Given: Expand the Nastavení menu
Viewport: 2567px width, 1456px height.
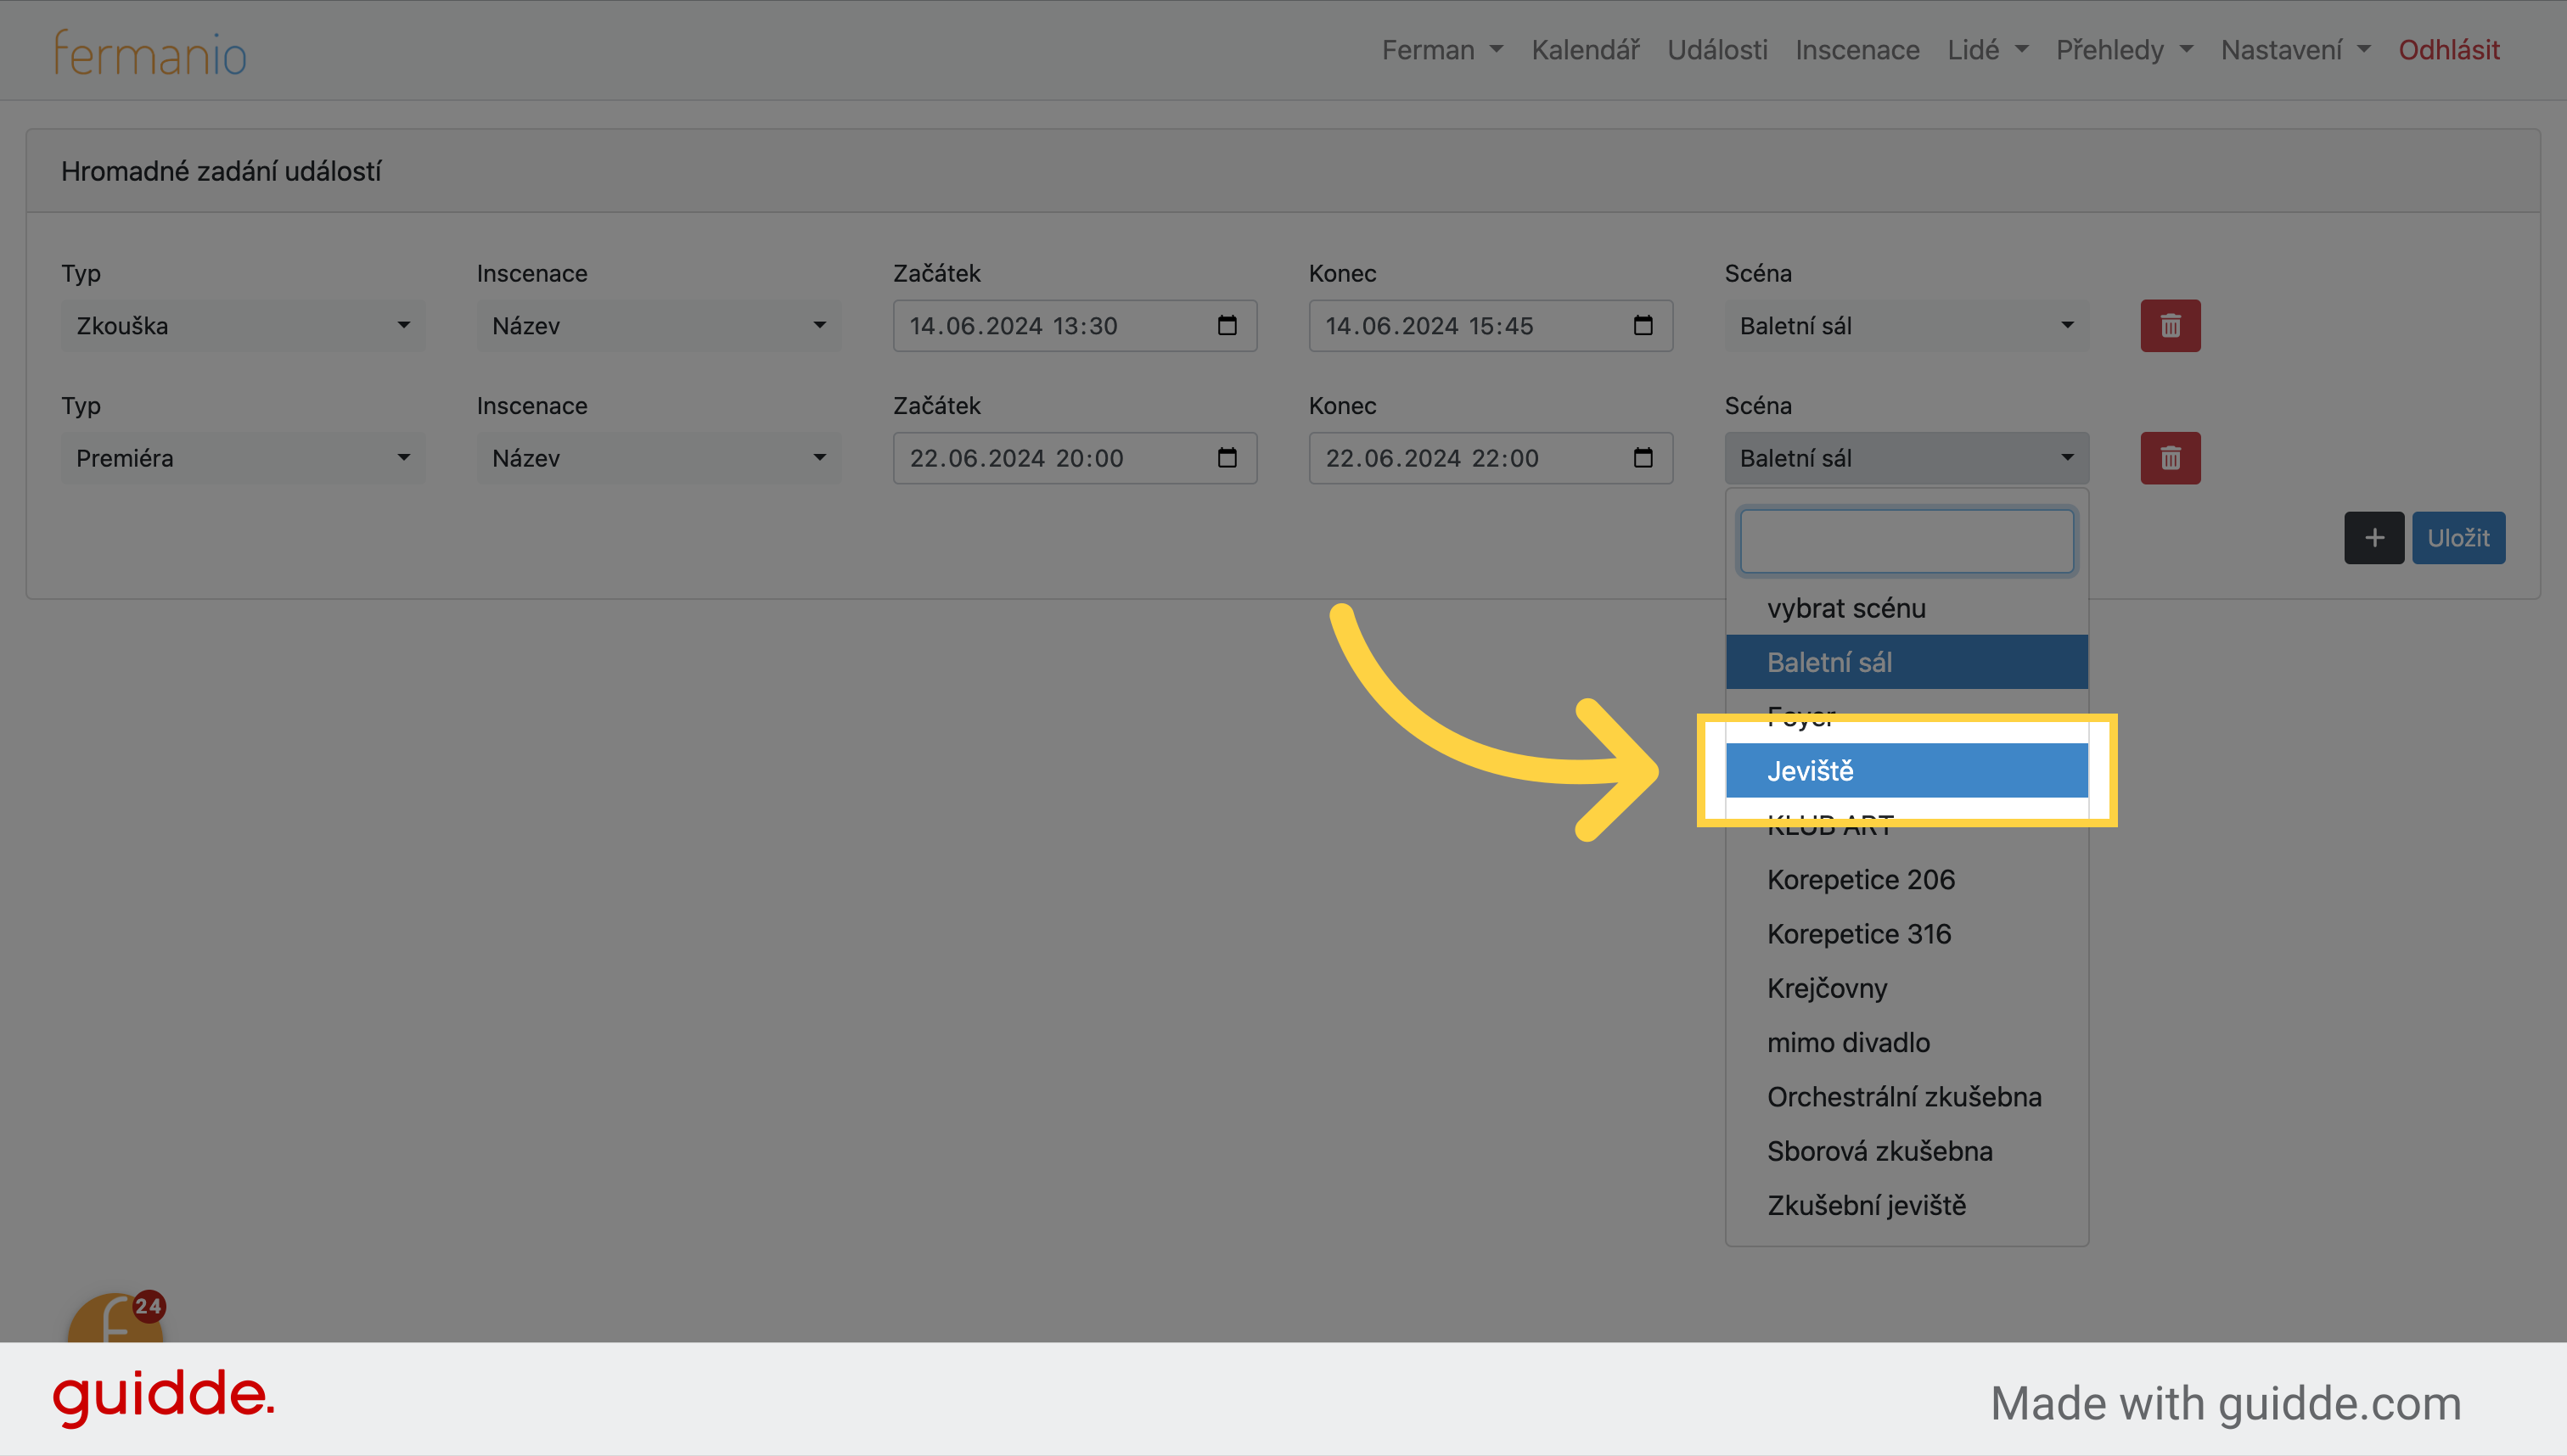Looking at the screenshot, I should point(2296,50).
